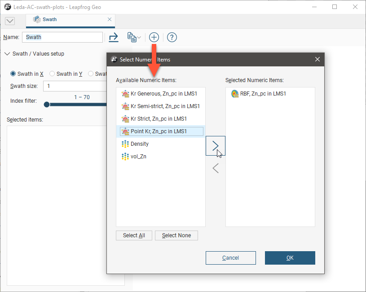Viewport: 366px width, 292px height.
Task: Select Point Kr, Zn_pc in LMS1 item
Action: 162,131
